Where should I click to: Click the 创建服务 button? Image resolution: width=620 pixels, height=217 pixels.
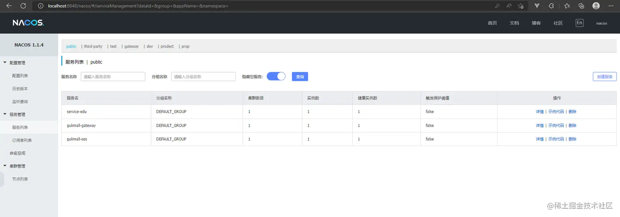pos(604,77)
